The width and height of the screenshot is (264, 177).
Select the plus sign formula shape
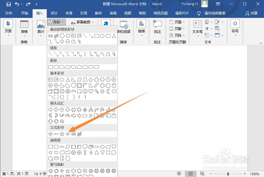tap(50, 134)
